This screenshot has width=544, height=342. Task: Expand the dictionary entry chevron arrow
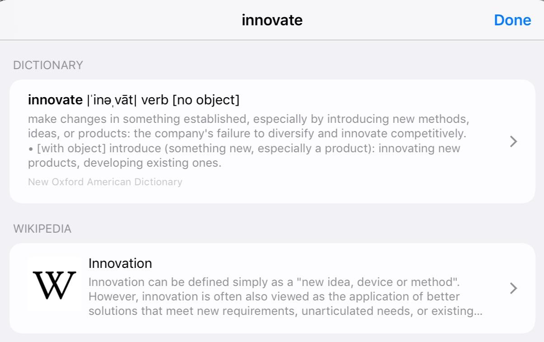tap(513, 141)
